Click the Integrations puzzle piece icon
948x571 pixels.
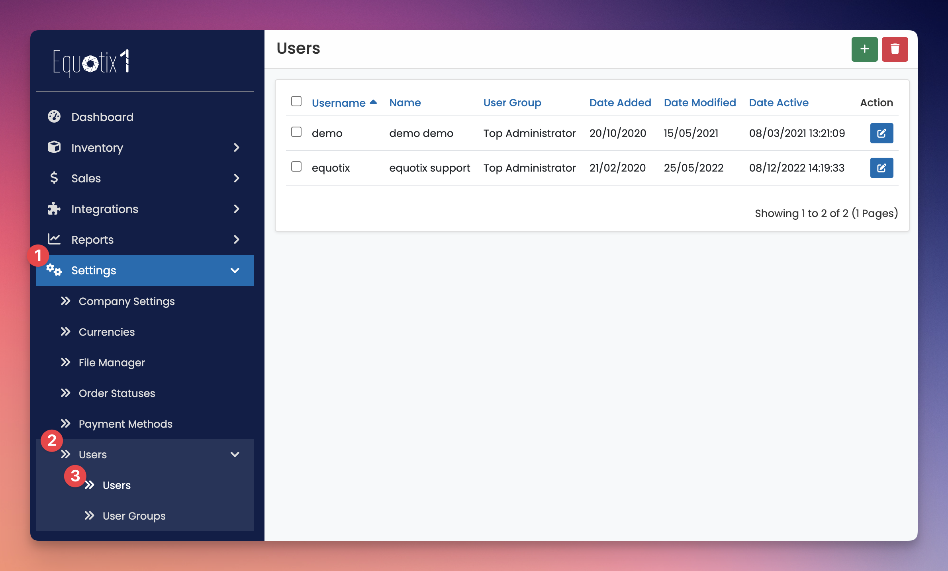(x=54, y=208)
